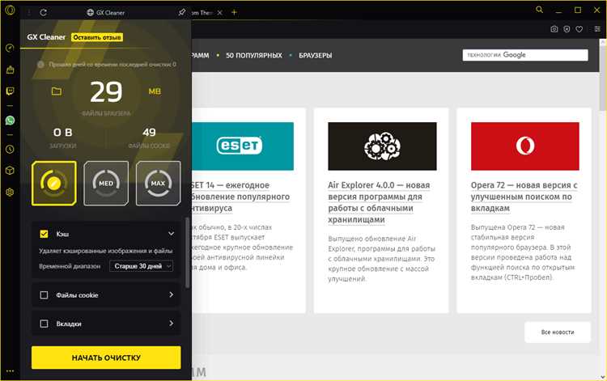Open GX Control speedometer icon in sidebar
The width and height of the screenshot is (607, 381).
(10, 48)
